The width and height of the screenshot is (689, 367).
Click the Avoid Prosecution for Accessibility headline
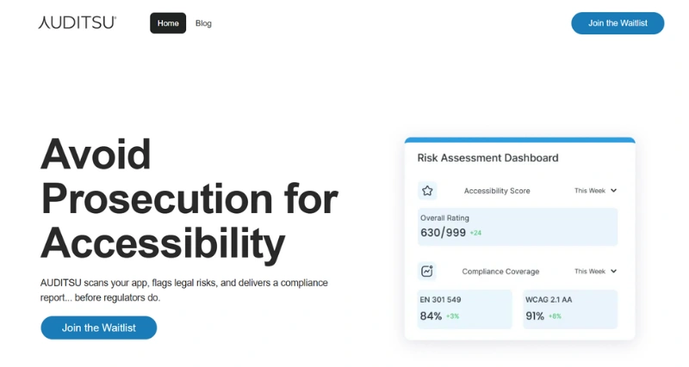[x=189, y=199]
